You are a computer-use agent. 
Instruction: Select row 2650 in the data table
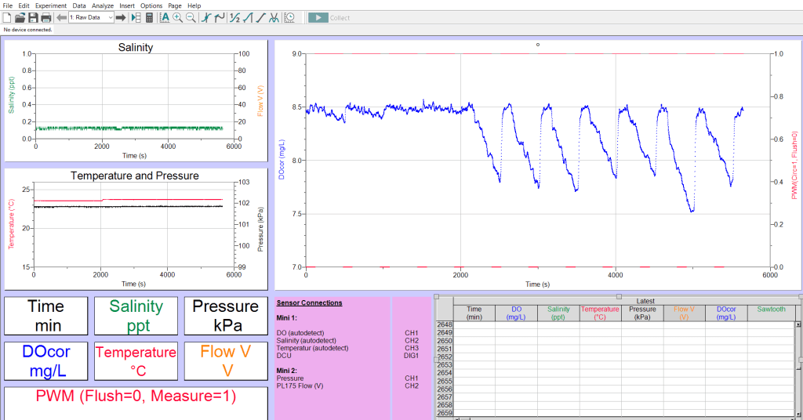tap(445, 341)
